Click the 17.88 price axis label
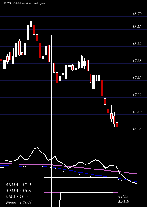Screen dimensions: 147x207 coord(137,61)
